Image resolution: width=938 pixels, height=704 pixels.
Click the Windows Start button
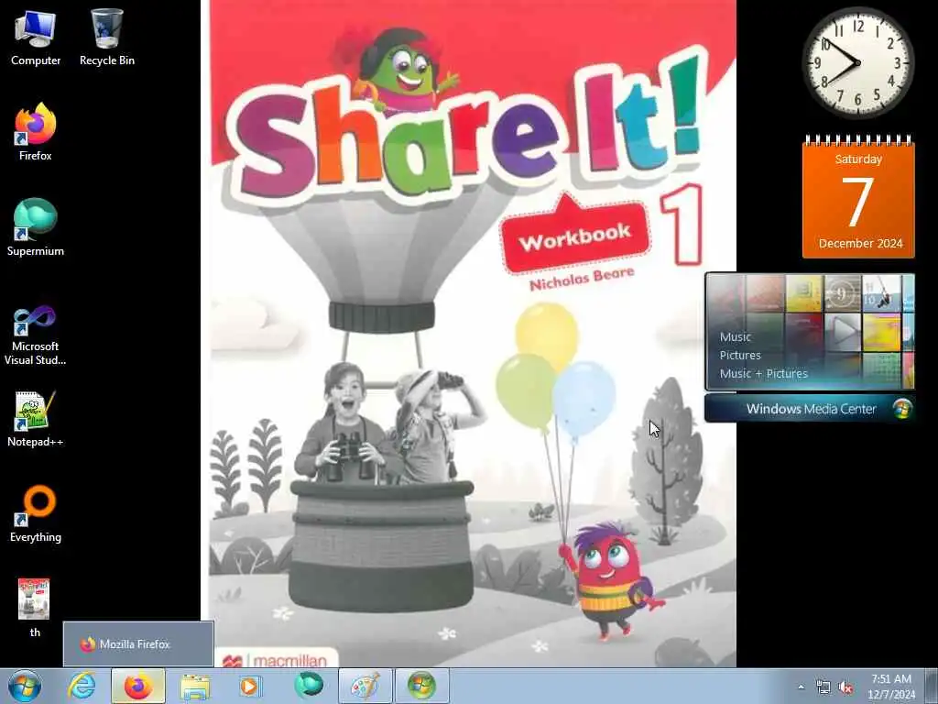25,686
